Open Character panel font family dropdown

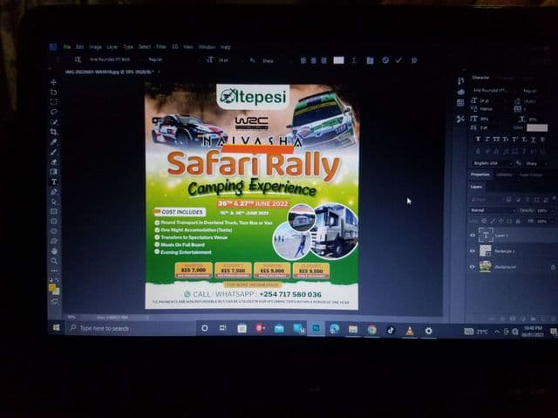(x=494, y=91)
